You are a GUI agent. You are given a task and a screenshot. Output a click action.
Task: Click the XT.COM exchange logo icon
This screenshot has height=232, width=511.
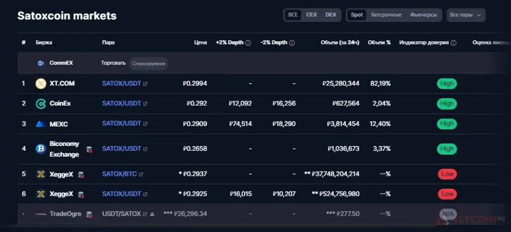tap(41, 84)
